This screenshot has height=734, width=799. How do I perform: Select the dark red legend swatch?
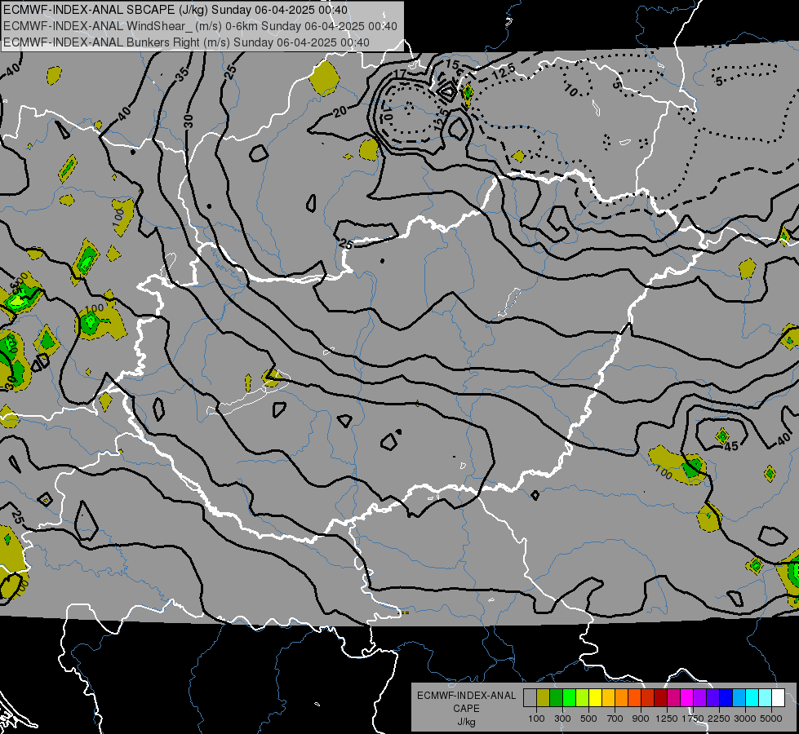click(x=660, y=698)
